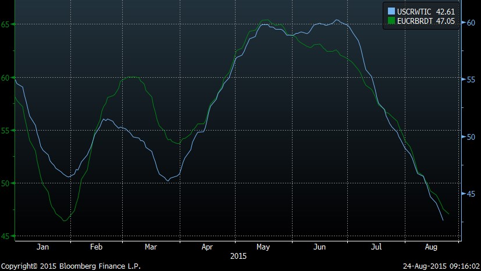Select the Feb month marker on the axis
The width and height of the screenshot is (481, 271).
[97, 247]
